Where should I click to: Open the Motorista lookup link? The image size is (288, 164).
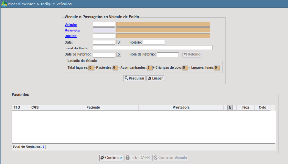tap(72, 31)
